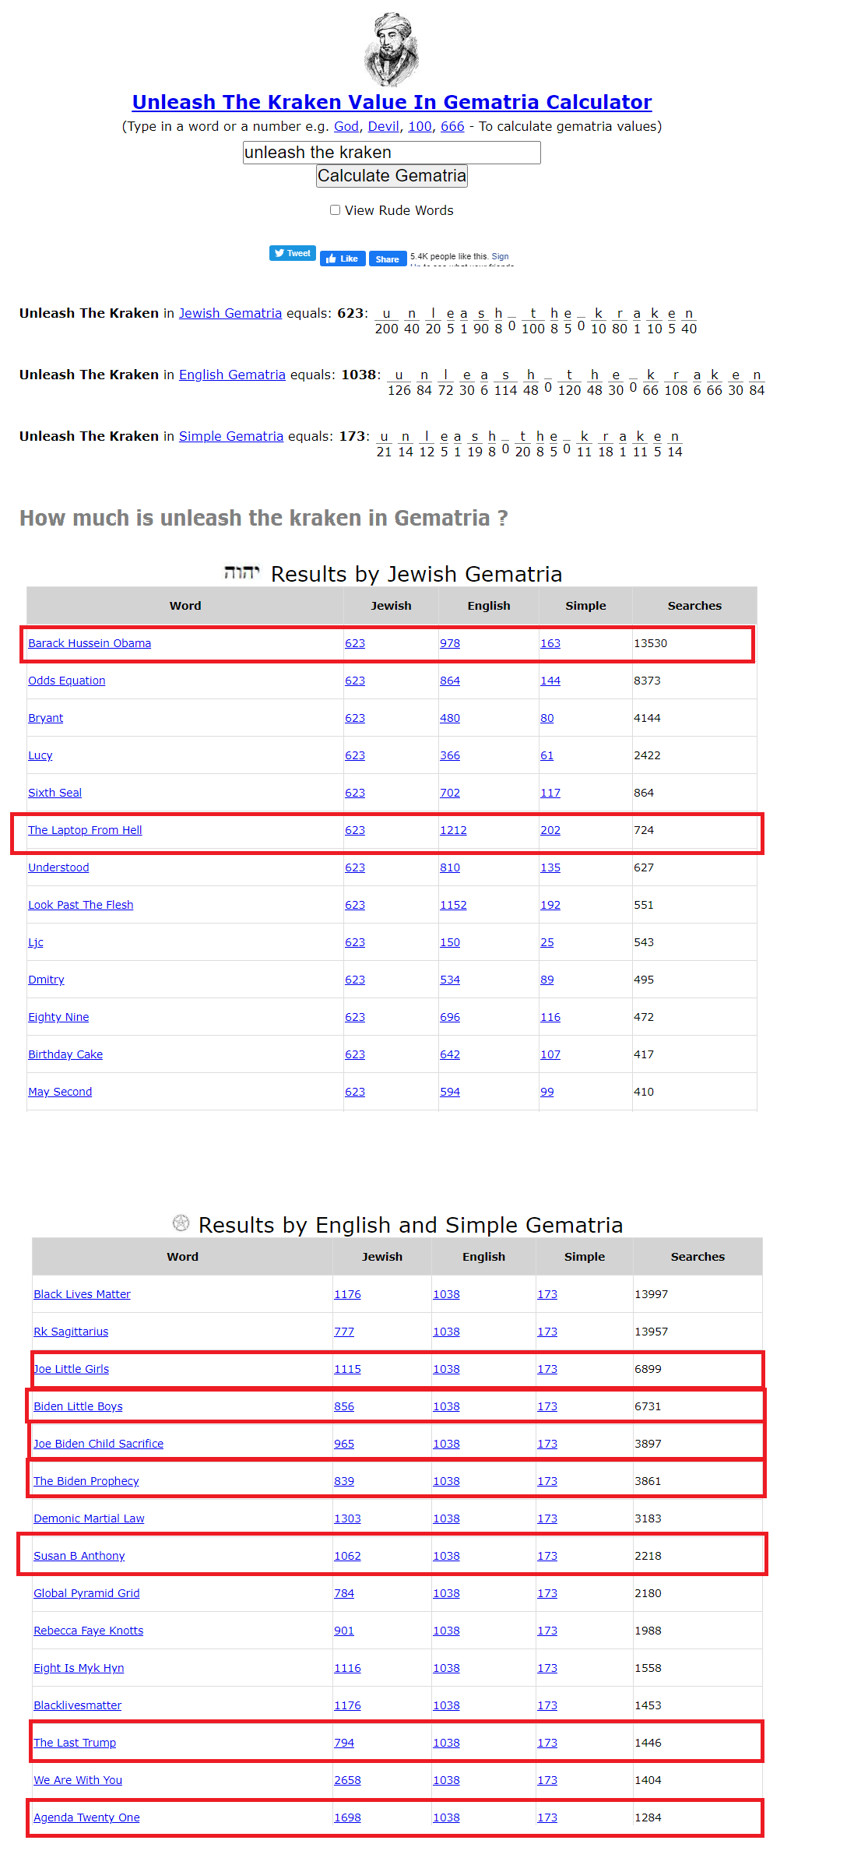
Task: Open the Joe Little Girls entry
Action: (x=71, y=1369)
